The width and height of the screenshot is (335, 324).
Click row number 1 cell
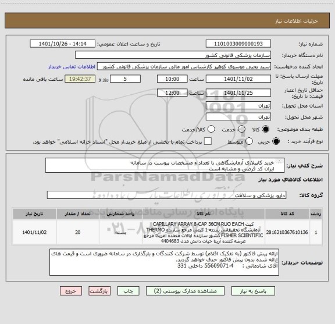[316, 232]
